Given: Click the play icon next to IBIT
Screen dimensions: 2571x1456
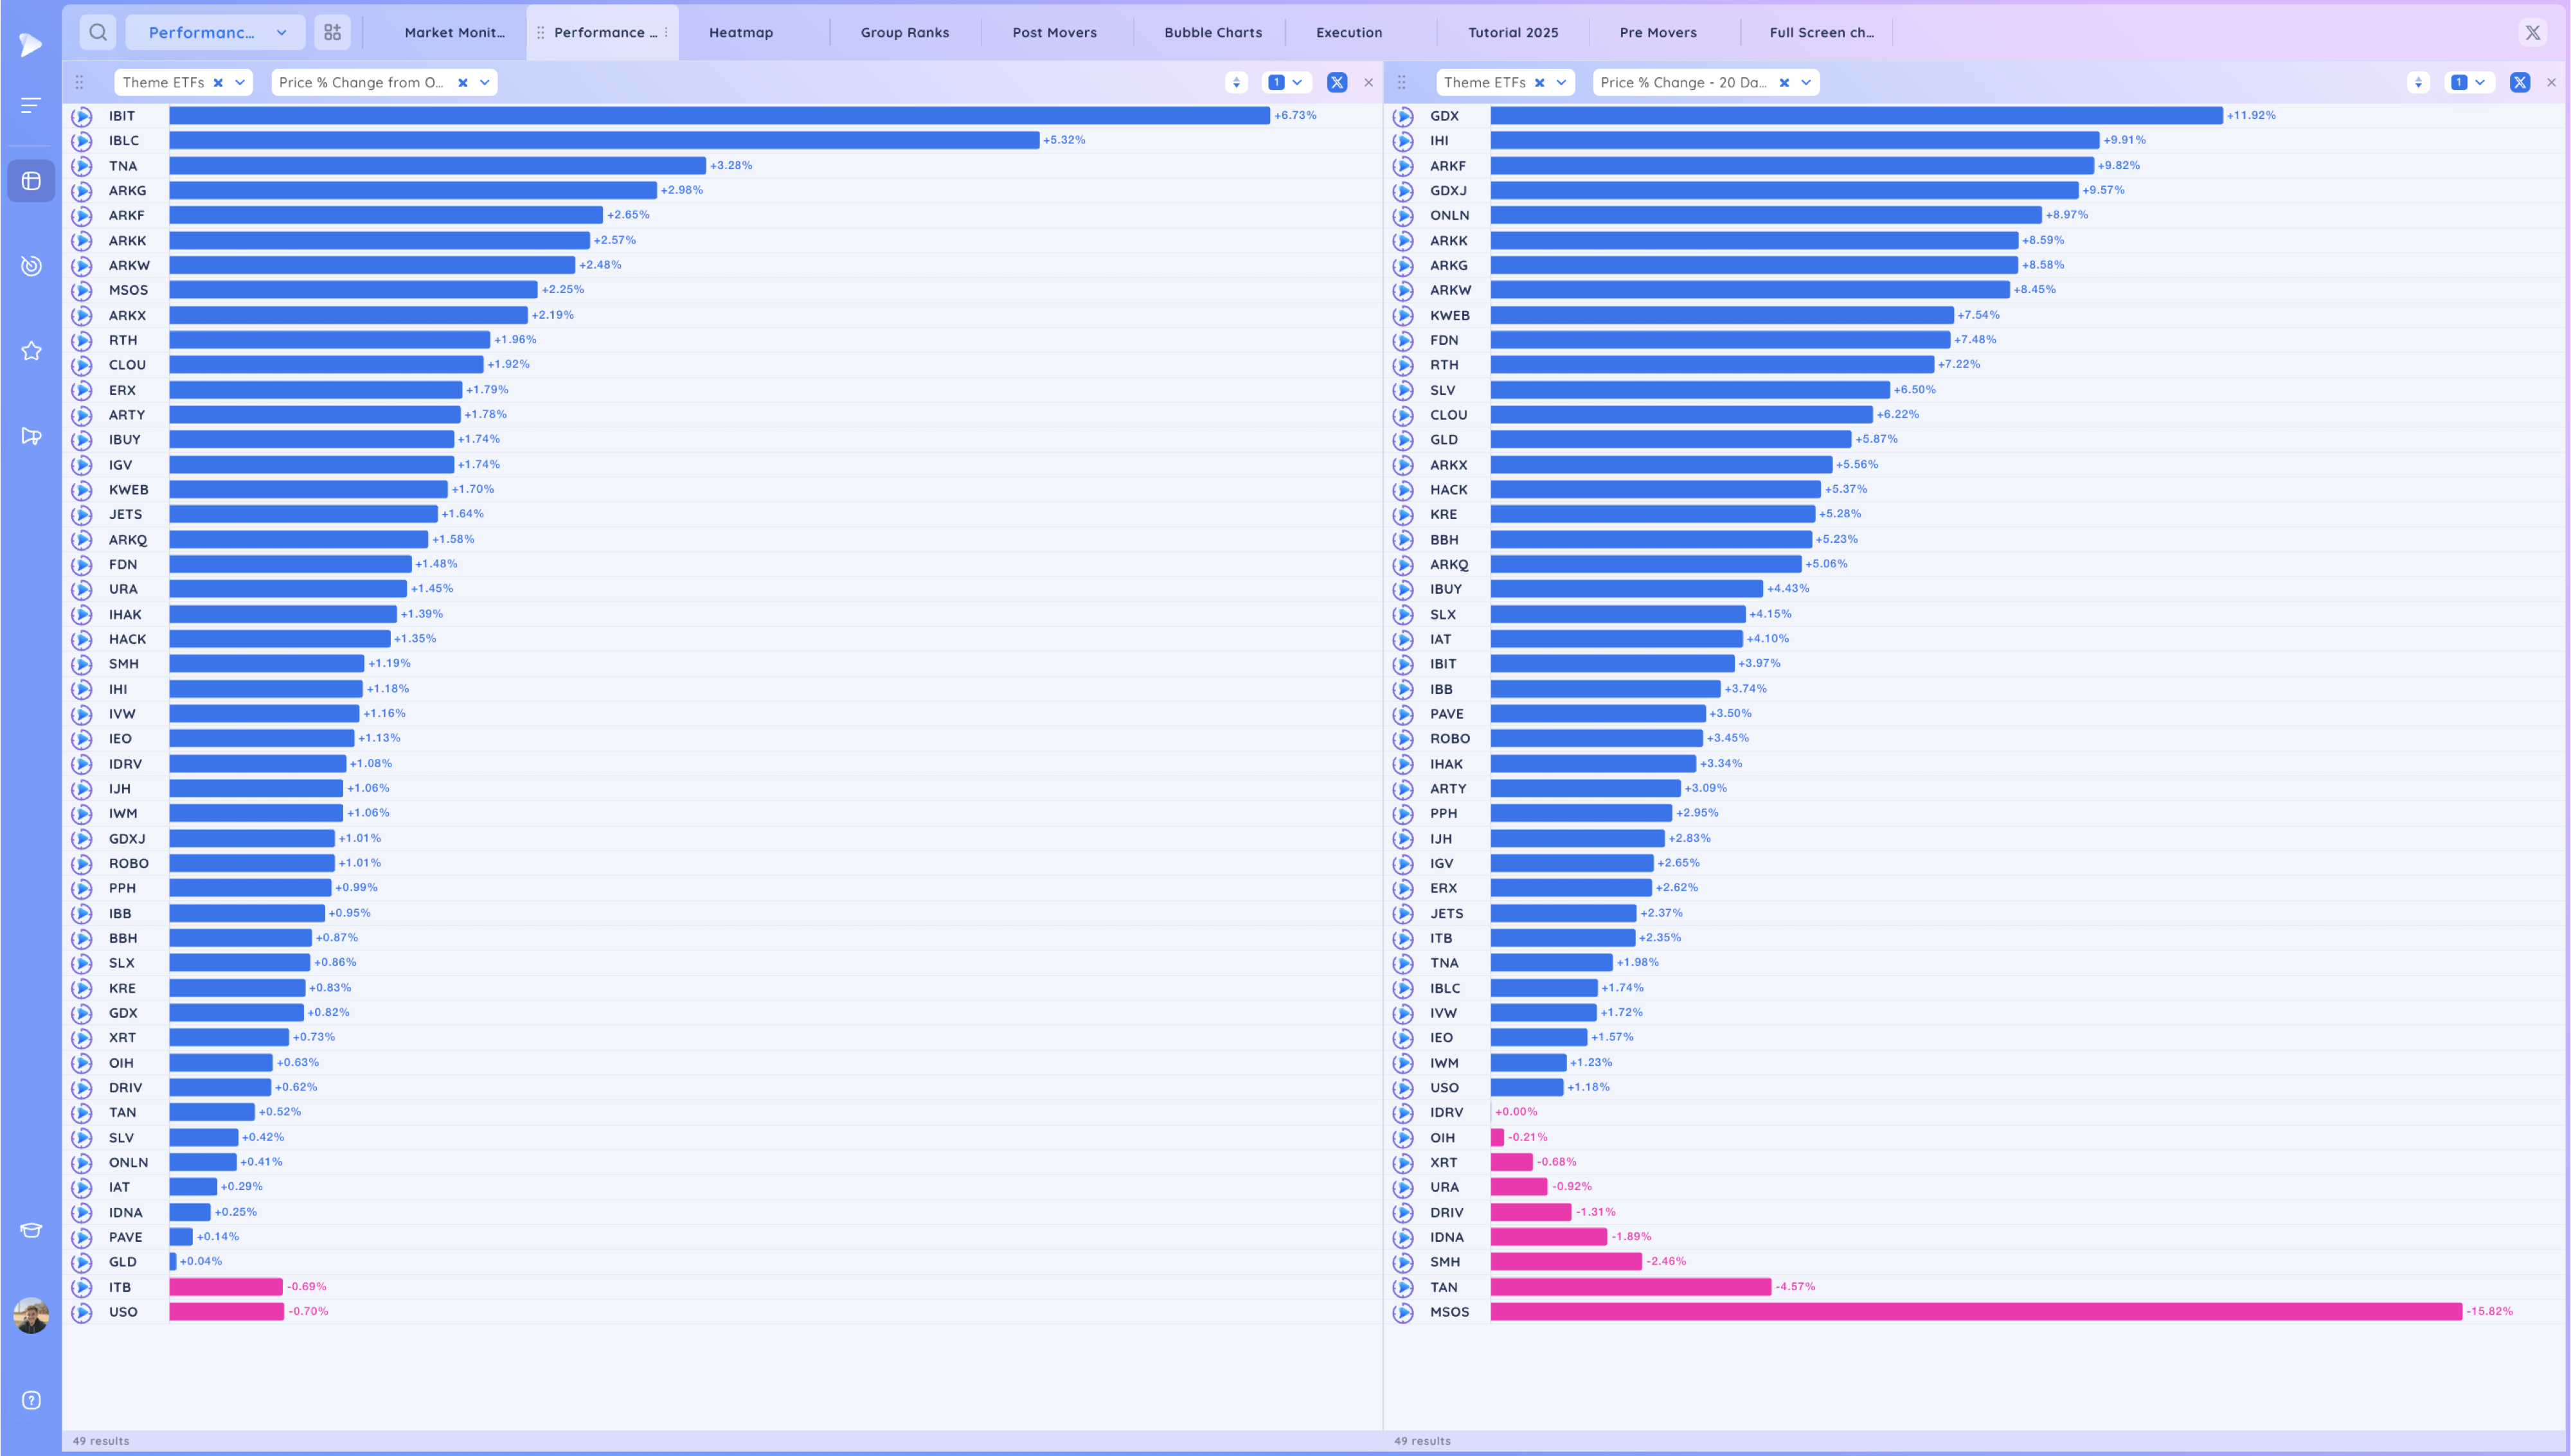Looking at the screenshot, I should point(82,116).
